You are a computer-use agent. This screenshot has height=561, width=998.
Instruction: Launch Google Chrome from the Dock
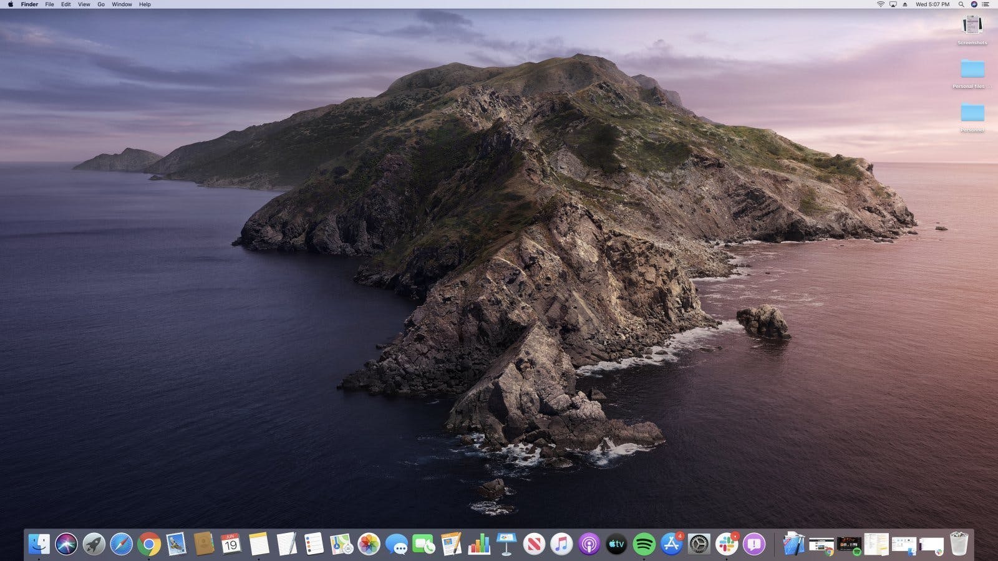coord(148,544)
